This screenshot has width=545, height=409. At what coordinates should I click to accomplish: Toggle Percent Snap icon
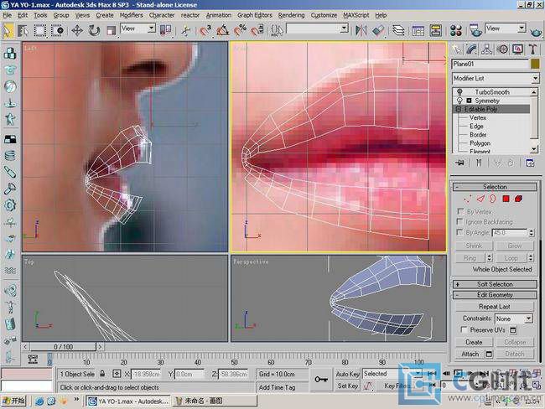pos(240,30)
